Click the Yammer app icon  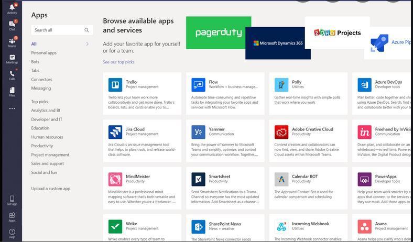coord(198,132)
